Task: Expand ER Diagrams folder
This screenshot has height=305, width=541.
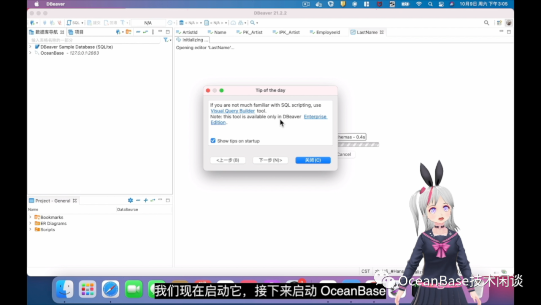Action: (31, 223)
